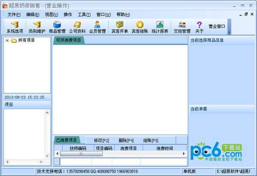Click the 关于 about question-mark icon
This screenshot has width=257, height=176.
pyautogui.click(x=199, y=27)
